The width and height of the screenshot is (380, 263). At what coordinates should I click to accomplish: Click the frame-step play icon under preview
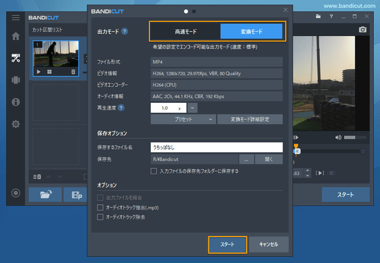tap(296, 137)
